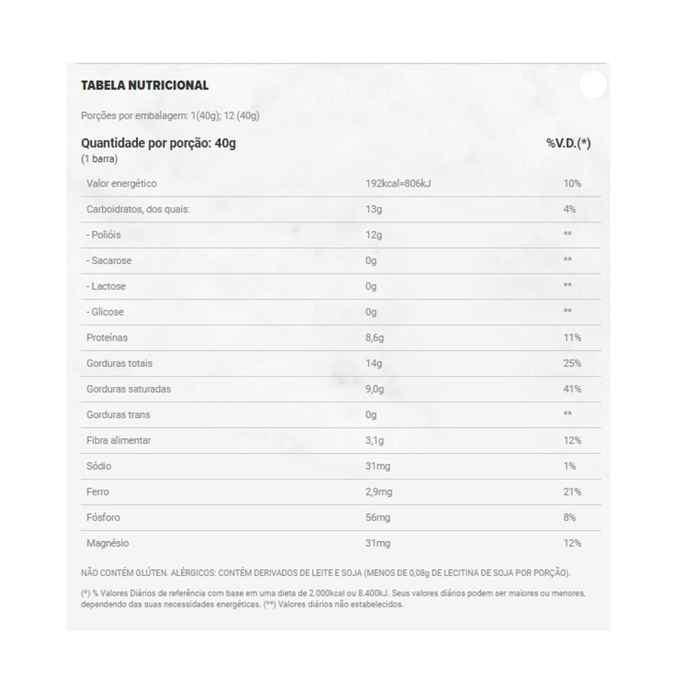
Task: Select the Lactose row label
Action: (x=106, y=286)
